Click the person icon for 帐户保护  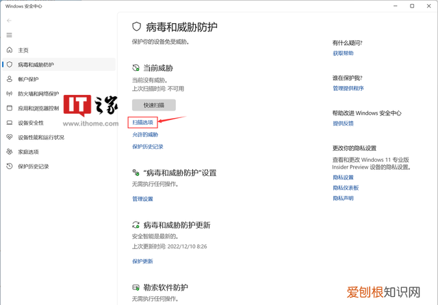pyautogui.click(x=10, y=79)
